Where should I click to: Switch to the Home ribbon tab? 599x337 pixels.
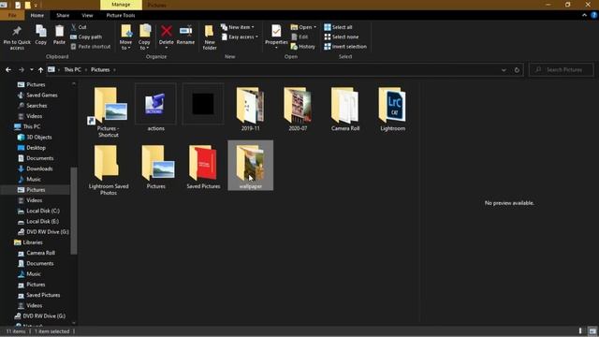[37, 15]
